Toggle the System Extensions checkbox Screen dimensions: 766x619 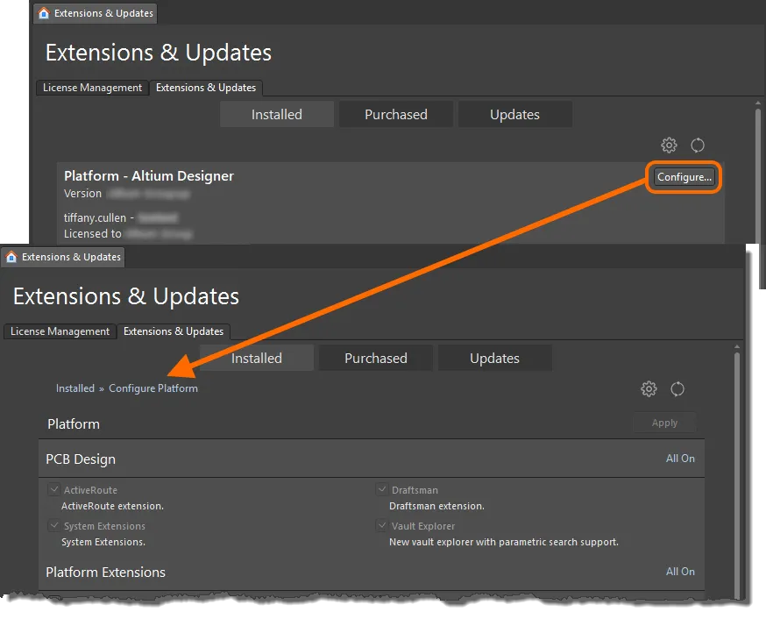point(54,526)
